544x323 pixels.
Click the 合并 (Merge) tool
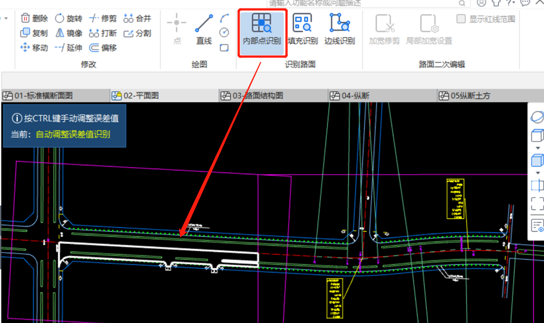tap(137, 18)
